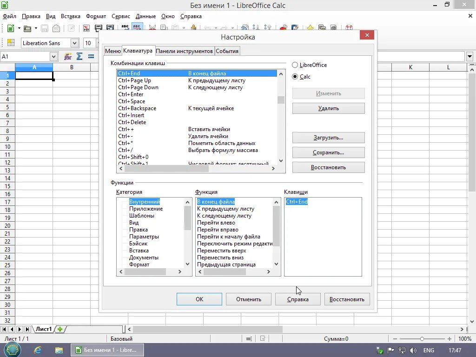476x357 pixels.
Task: Click the Open file folder icon
Action: 27,28
